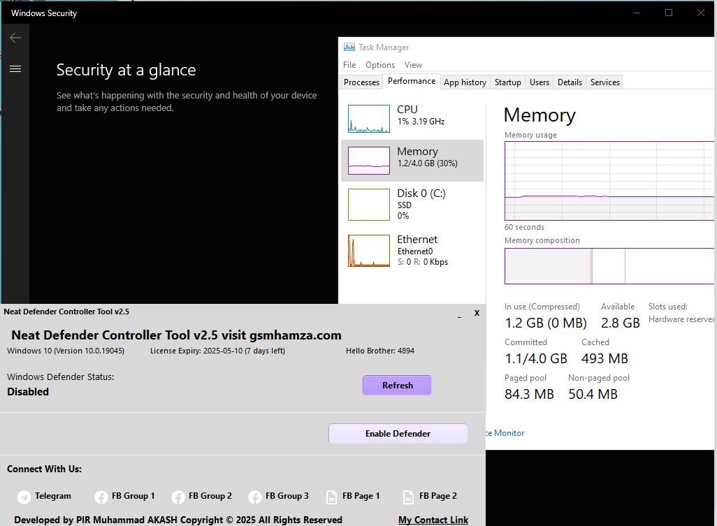This screenshot has width=717, height=526.
Task: Open the Resource Monitor link
Action: point(505,433)
